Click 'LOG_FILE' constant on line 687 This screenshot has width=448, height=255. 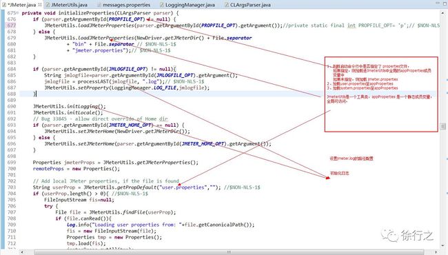[165, 88]
